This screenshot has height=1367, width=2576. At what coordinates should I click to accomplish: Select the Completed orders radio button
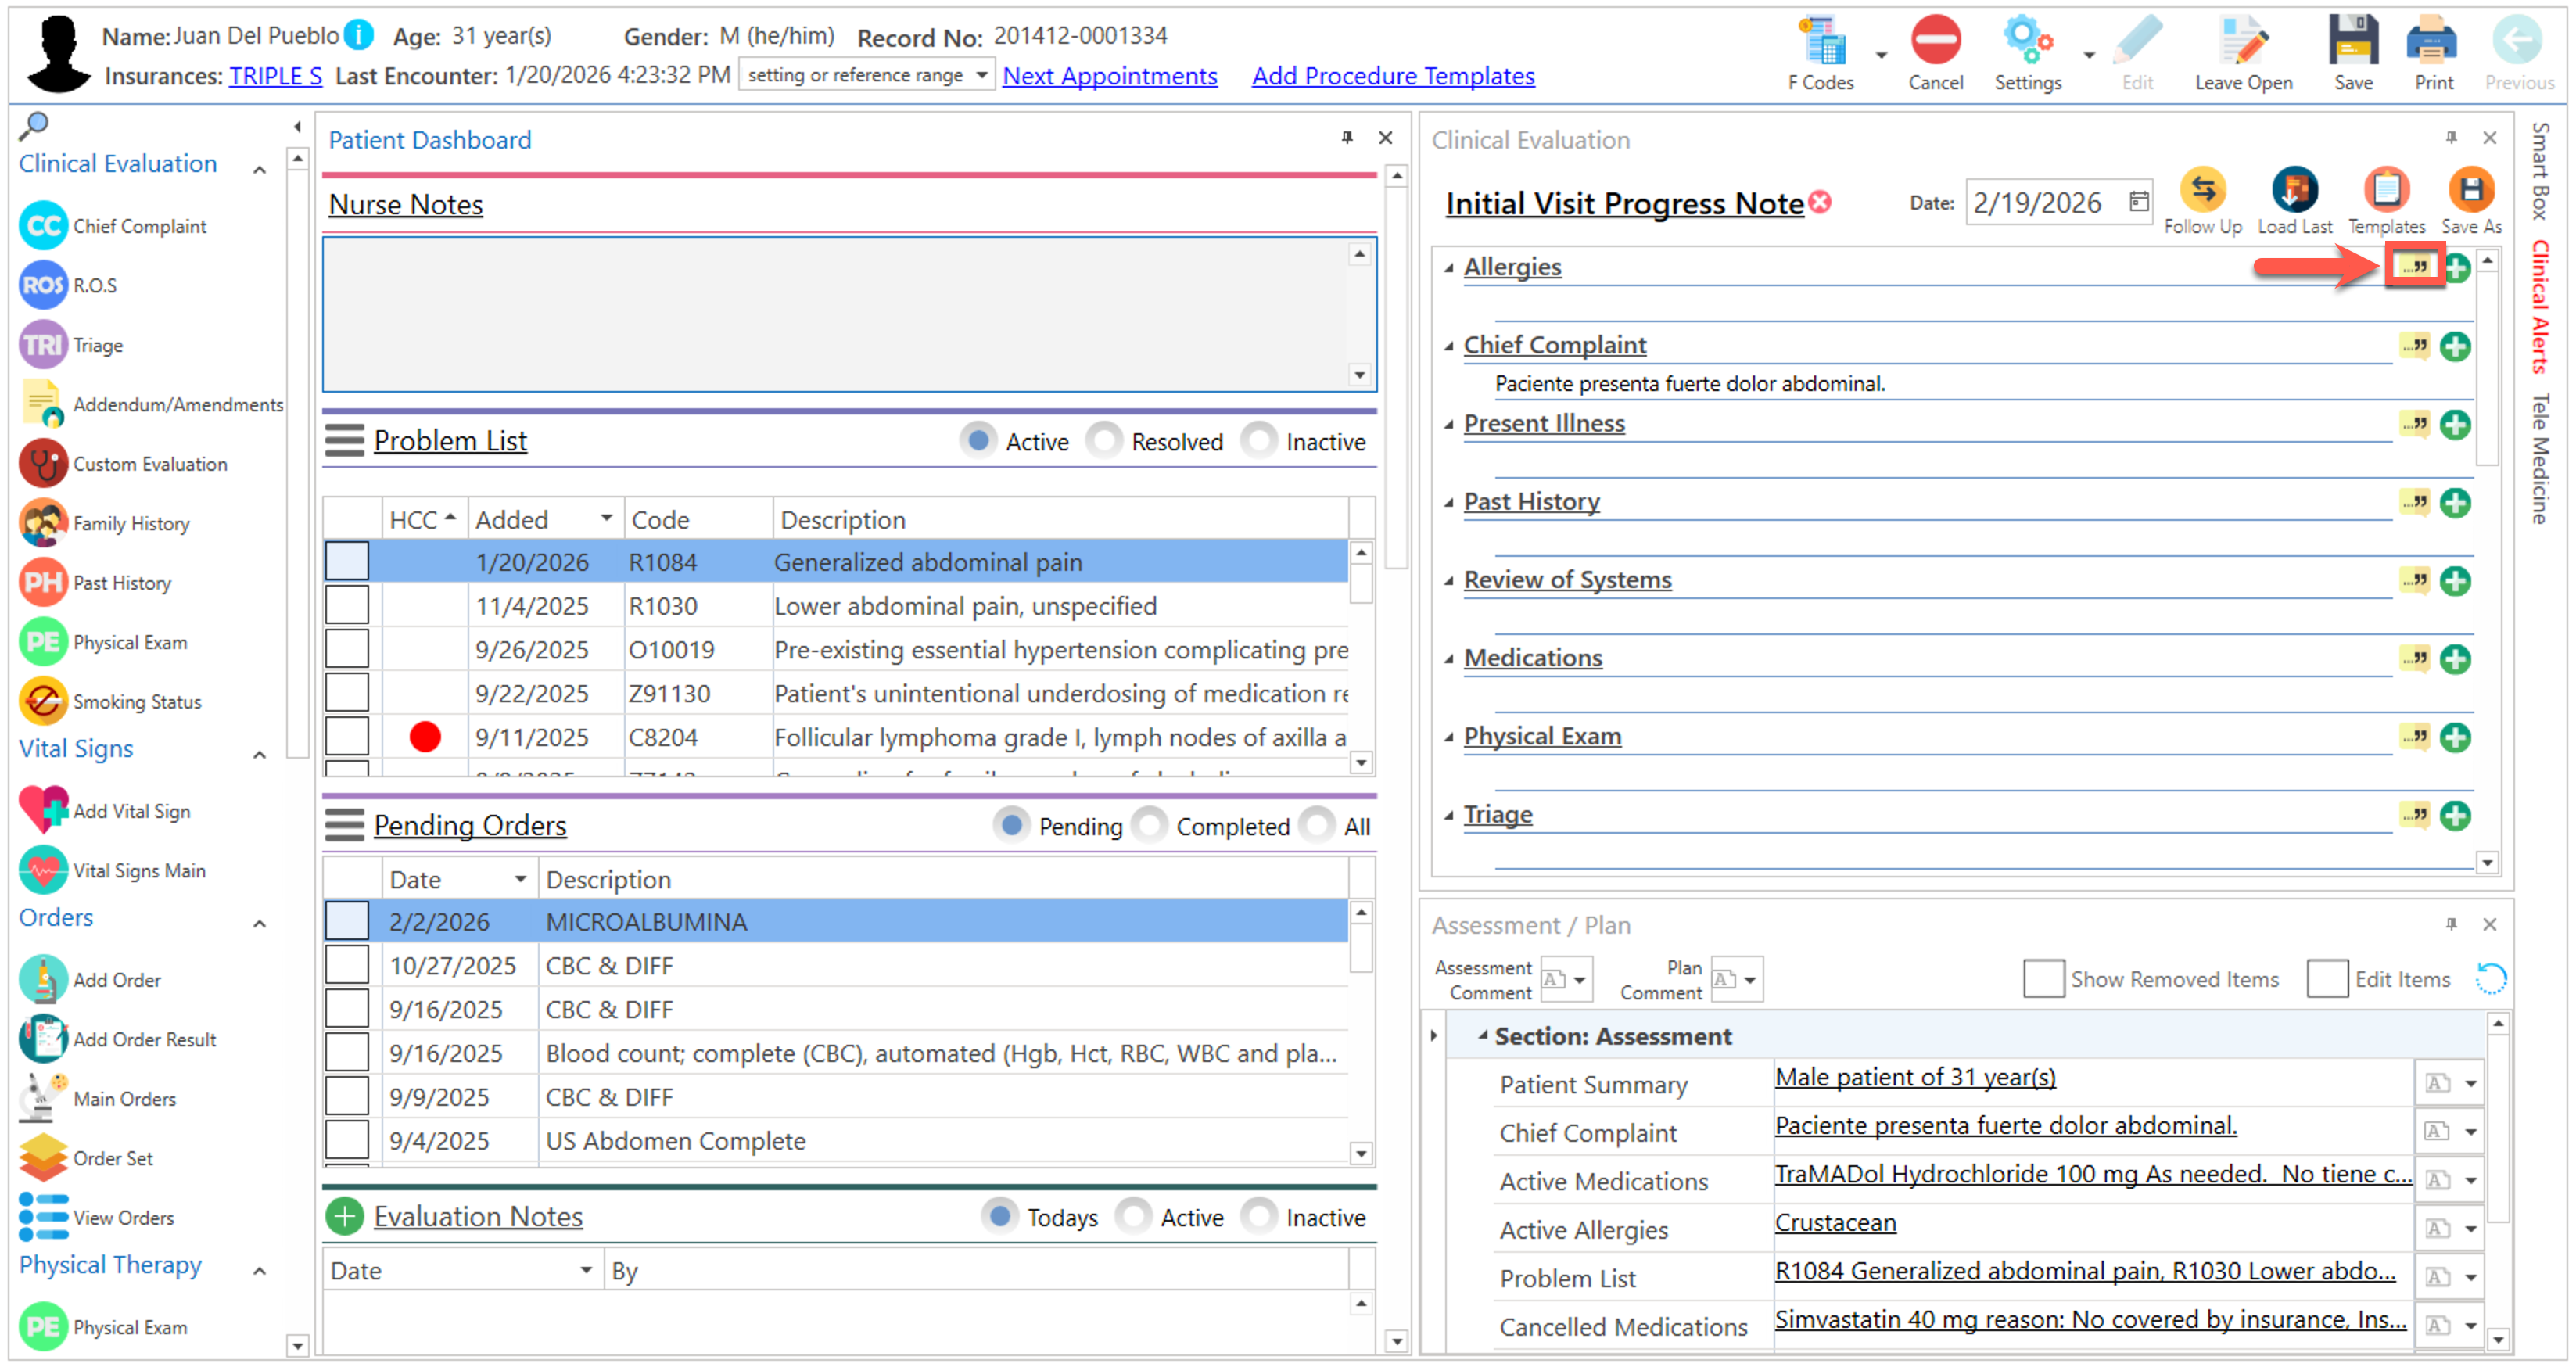click(x=1150, y=826)
